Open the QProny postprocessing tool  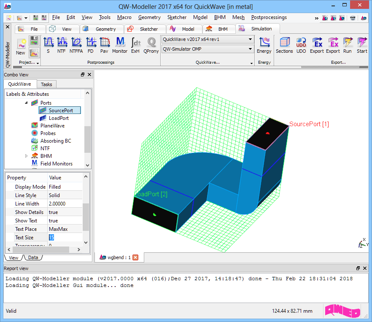point(151,45)
